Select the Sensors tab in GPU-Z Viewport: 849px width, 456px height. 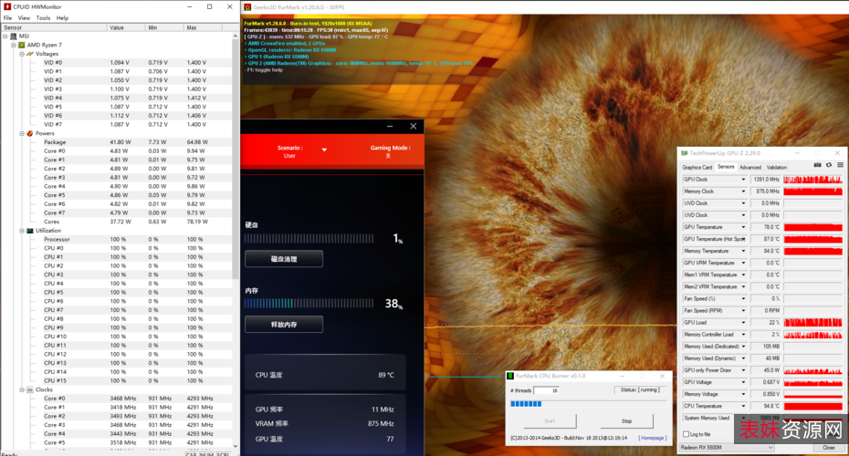click(x=726, y=167)
